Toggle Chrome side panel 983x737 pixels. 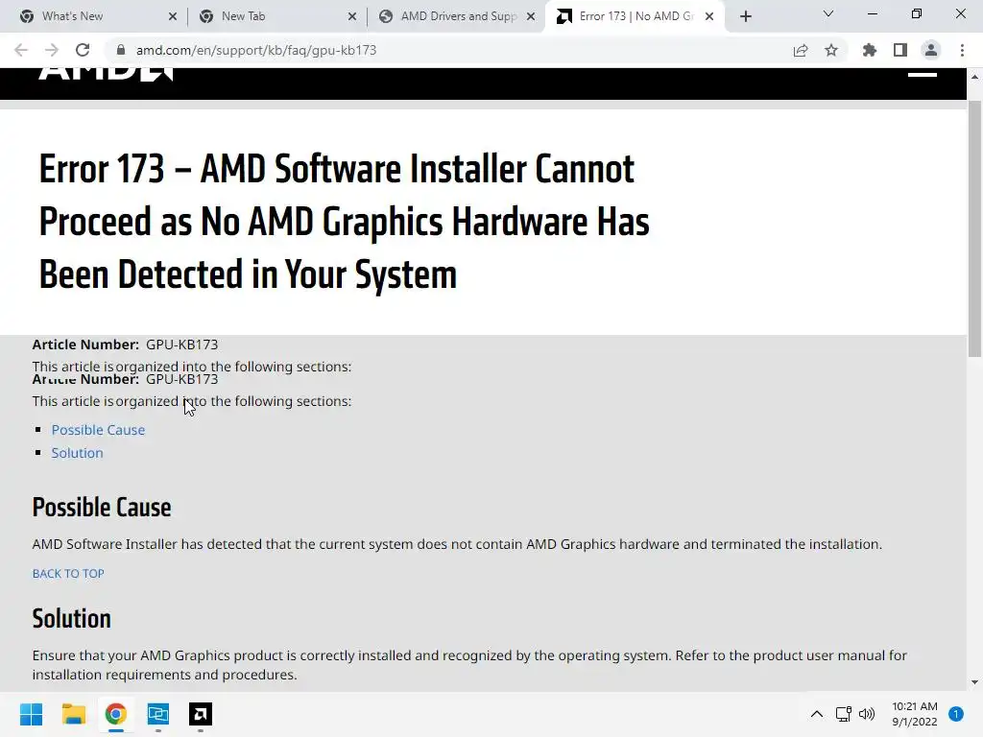(900, 50)
